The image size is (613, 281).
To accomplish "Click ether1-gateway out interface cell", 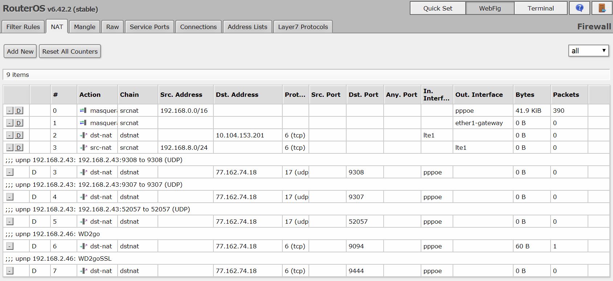I will [x=483, y=123].
